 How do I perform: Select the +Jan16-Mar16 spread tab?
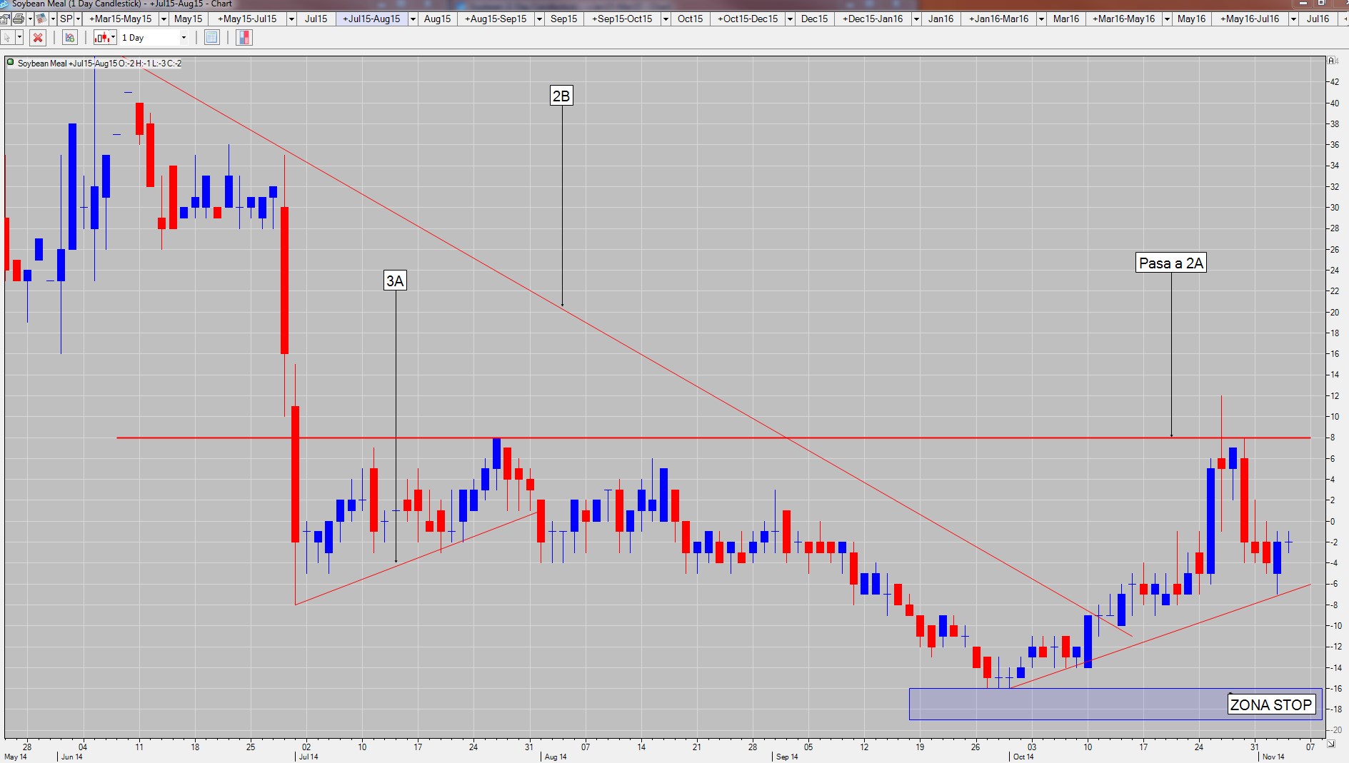coord(999,19)
